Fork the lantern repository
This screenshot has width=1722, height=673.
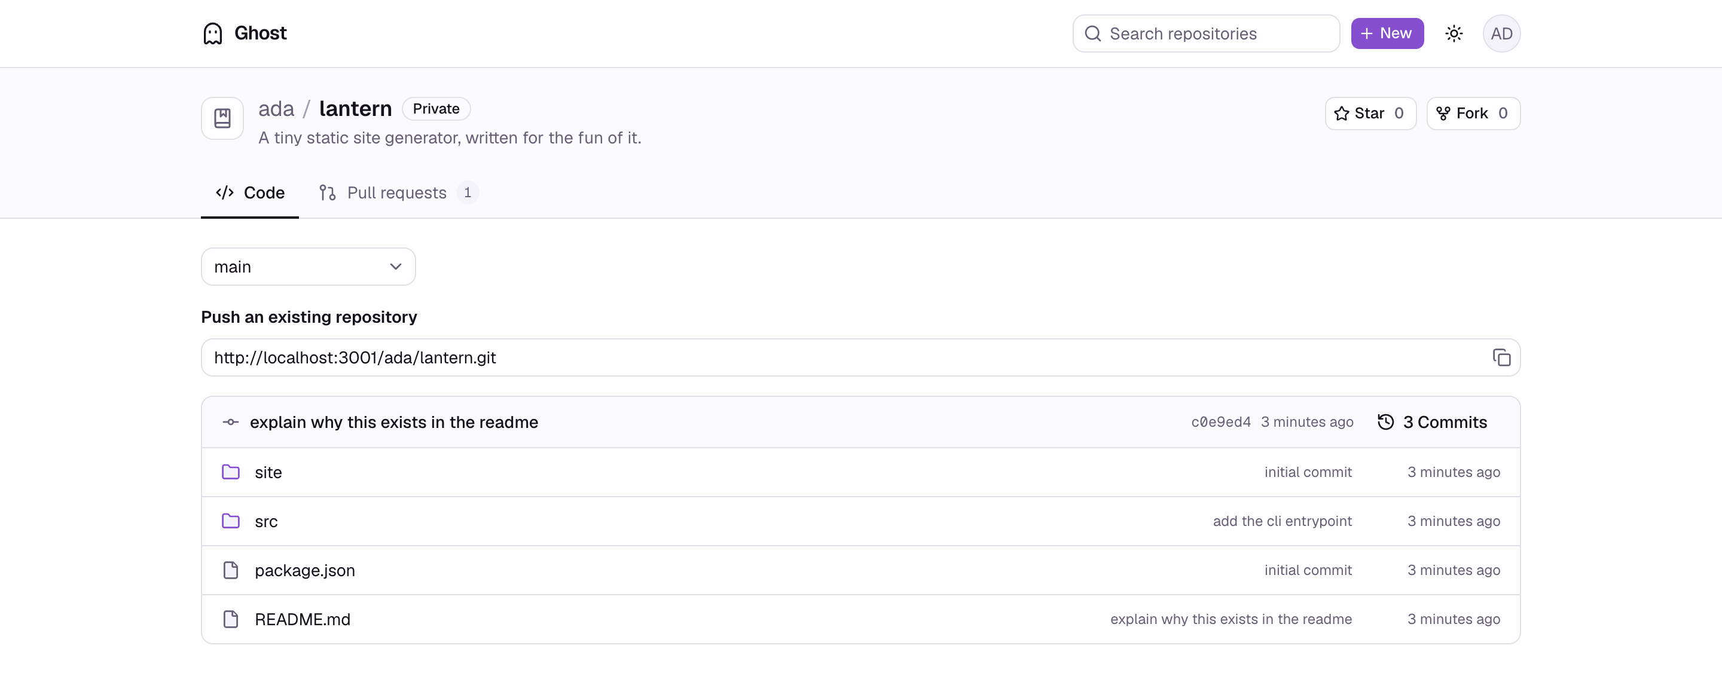(x=1473, y=114)
